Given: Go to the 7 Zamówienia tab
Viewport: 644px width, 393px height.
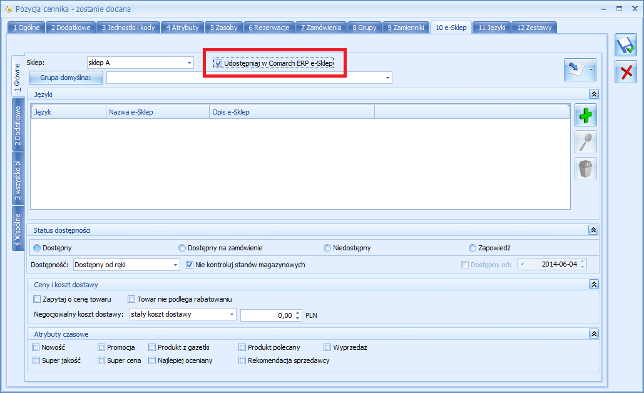Looking at the screenshot, I should (321, 28).
